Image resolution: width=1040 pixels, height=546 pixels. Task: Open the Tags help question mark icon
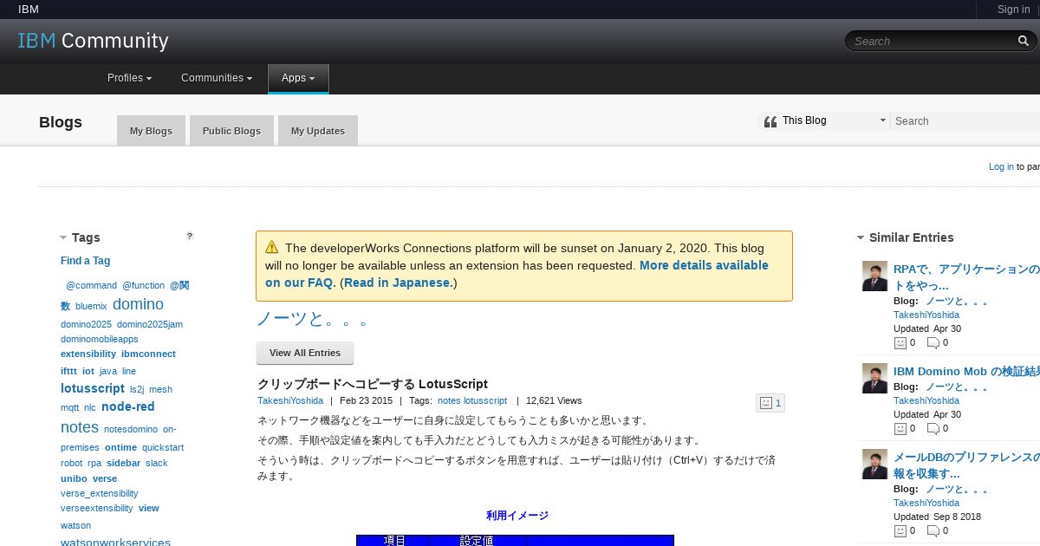point(190,236)
